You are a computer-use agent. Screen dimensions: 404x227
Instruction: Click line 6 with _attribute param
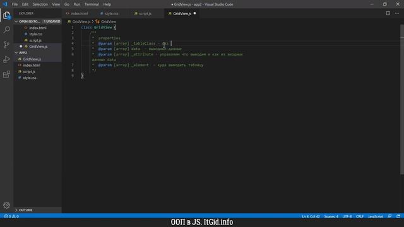click(x=167, y=54)
